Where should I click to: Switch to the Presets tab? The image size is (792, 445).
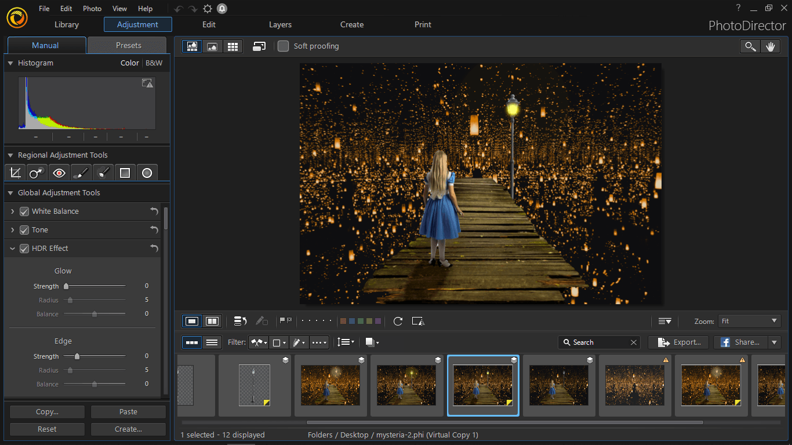[128, 45]
